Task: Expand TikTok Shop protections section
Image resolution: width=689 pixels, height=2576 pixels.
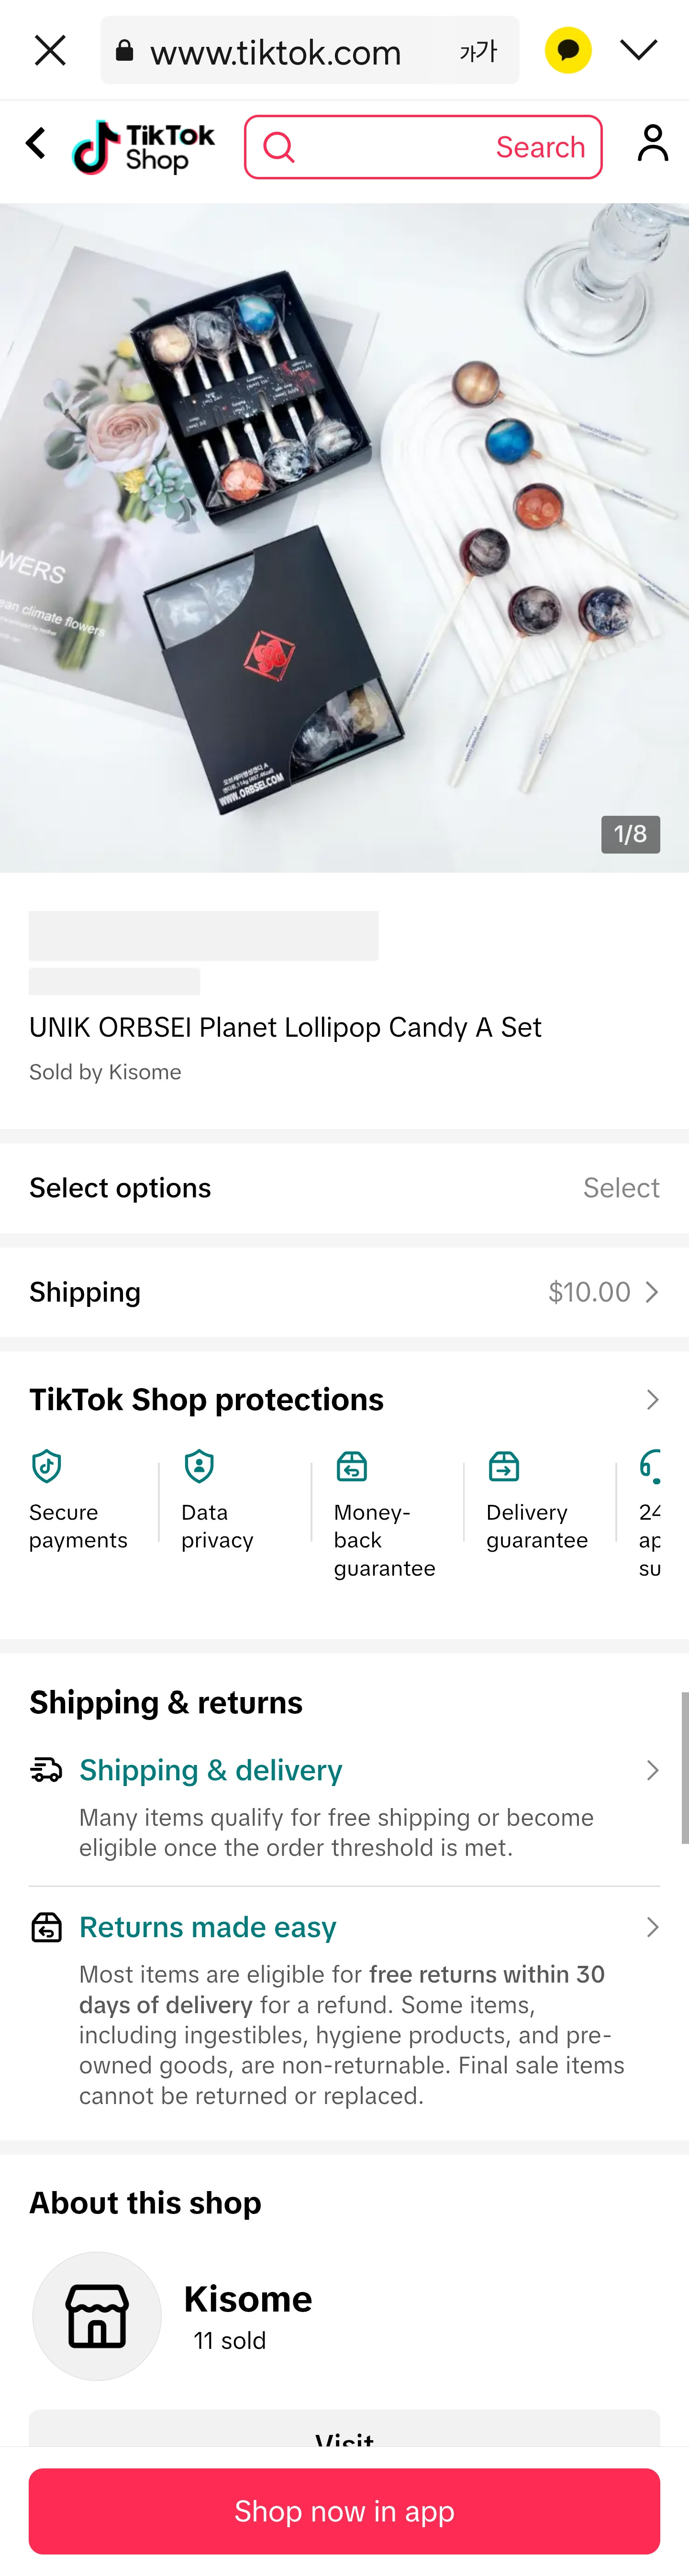Action: pyautogui.click(x=344, y=1399)
